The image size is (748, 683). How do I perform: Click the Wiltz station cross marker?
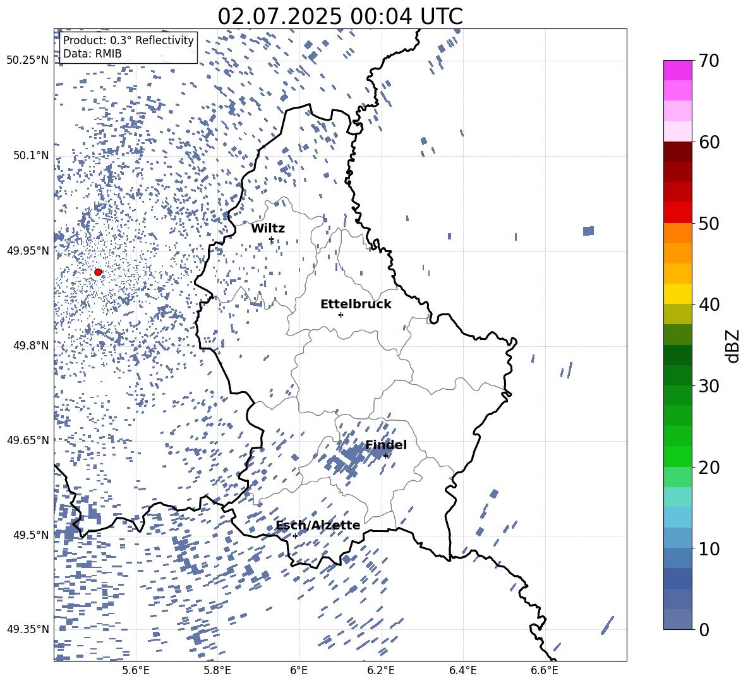272,239
